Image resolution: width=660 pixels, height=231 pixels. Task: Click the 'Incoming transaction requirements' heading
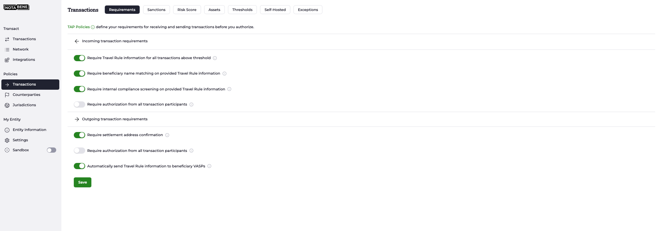click(x=115, y=41)
